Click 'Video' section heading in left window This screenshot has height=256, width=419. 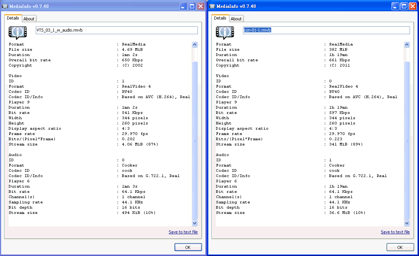click(x=15, y=76)
